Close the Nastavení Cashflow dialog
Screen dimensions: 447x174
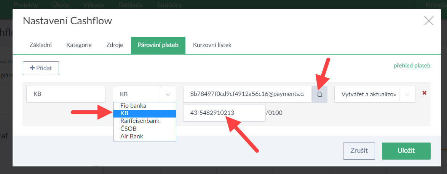point(429,21)
